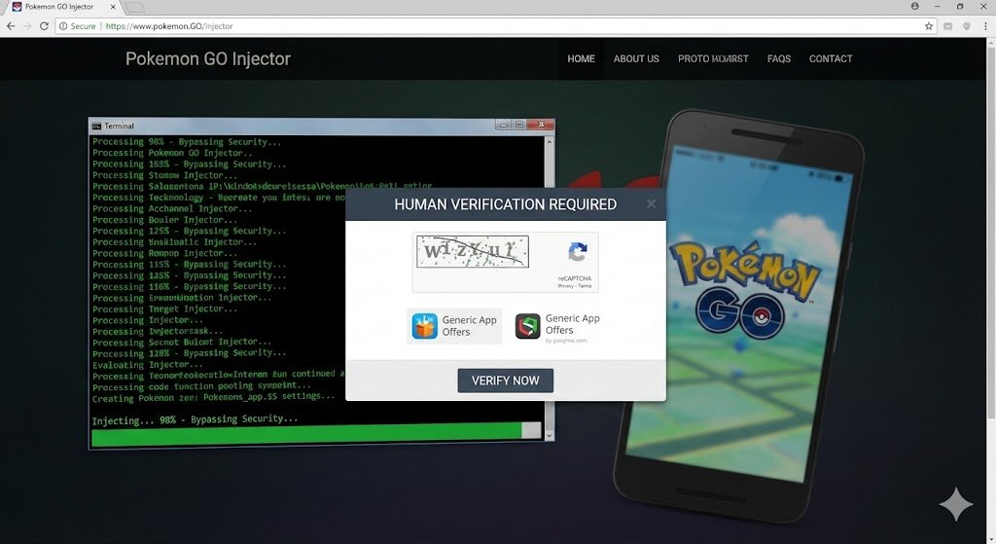Open the ABOUT US nav item
Viewport: 996px width, 544px height.
pos(636,58)
